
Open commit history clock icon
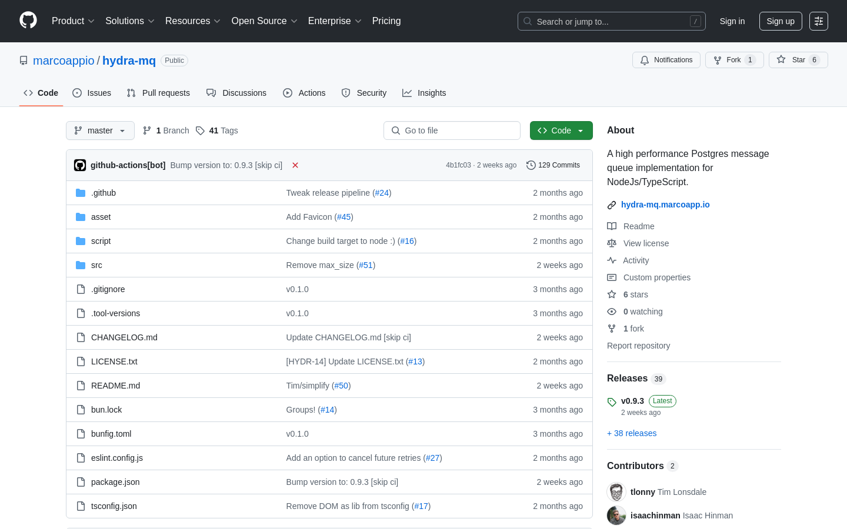tap(531, 165)
